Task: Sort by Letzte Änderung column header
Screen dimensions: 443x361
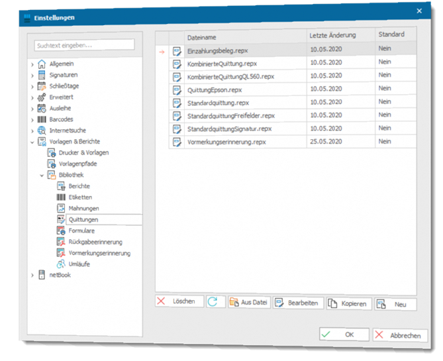Action: click(341, 36)
